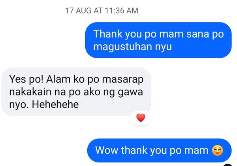The width and height of the screenshot is (237, 166).
Task: Click 'mam' in the last blue message
Action: (x=196, y=151)
